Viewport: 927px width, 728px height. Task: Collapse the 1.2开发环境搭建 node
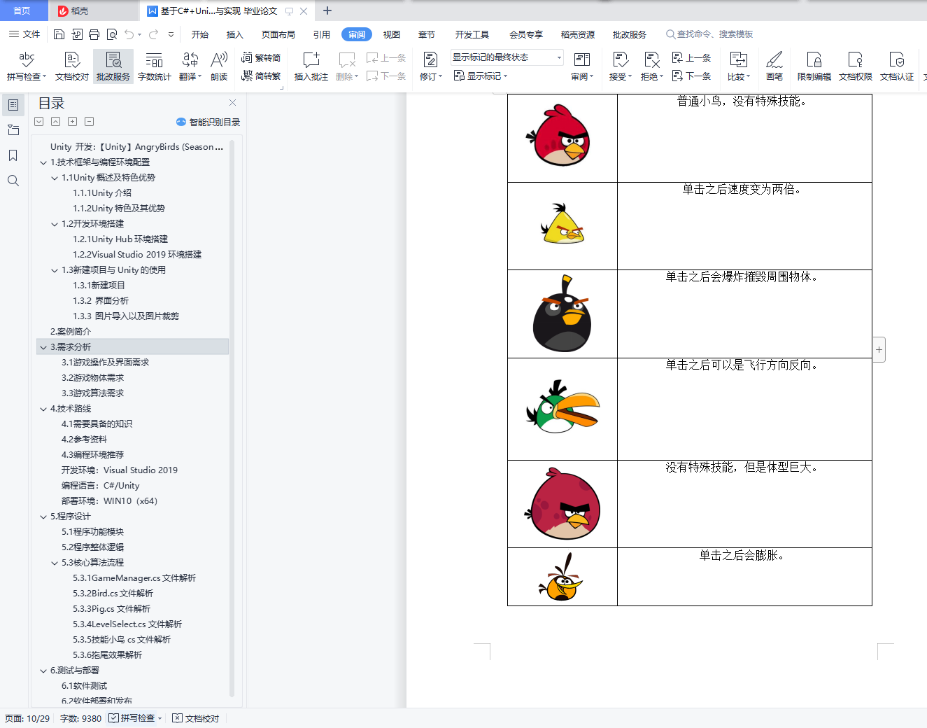click(55, 224)
